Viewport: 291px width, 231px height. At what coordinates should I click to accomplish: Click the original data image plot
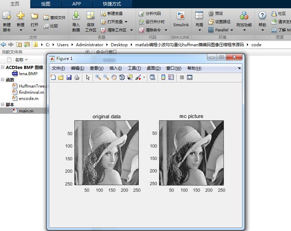pos(106,153)
